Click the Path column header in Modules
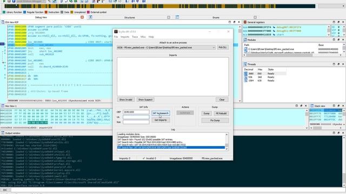The width and height of the screenshot is (346, 194). 247,45
